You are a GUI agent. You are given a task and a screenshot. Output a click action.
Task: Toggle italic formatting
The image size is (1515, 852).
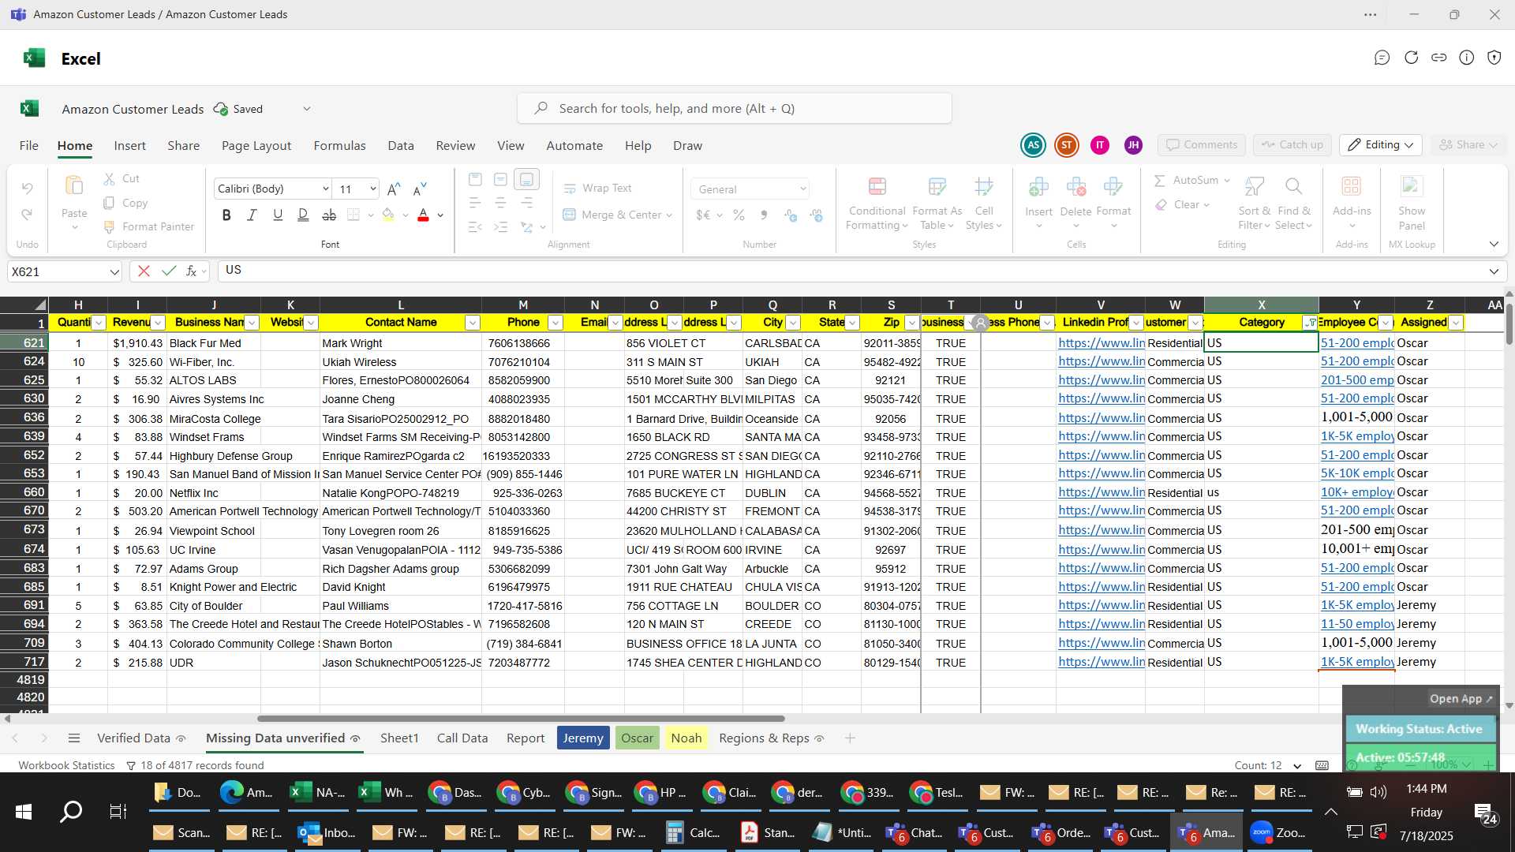click(x=252, y=215)
